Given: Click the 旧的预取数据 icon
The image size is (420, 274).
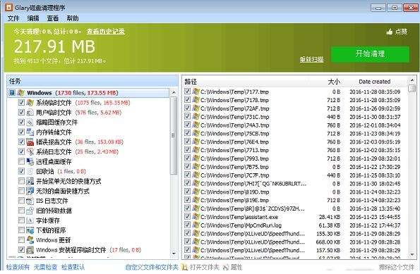Looking at the screenshot, I should pyautogui.click(x=30, y=211).
